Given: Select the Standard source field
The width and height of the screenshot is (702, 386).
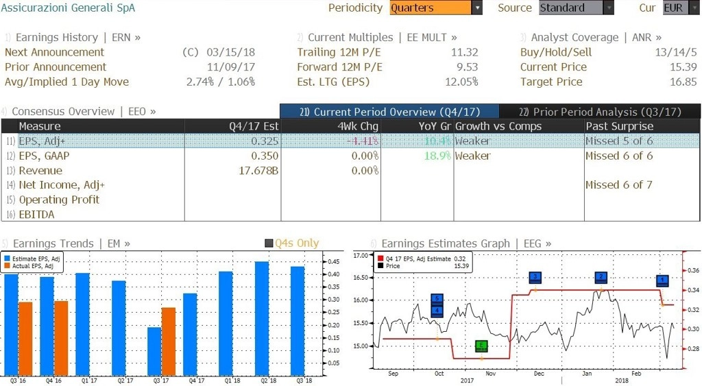Looking at the screenshot, I should coord(571,8).
